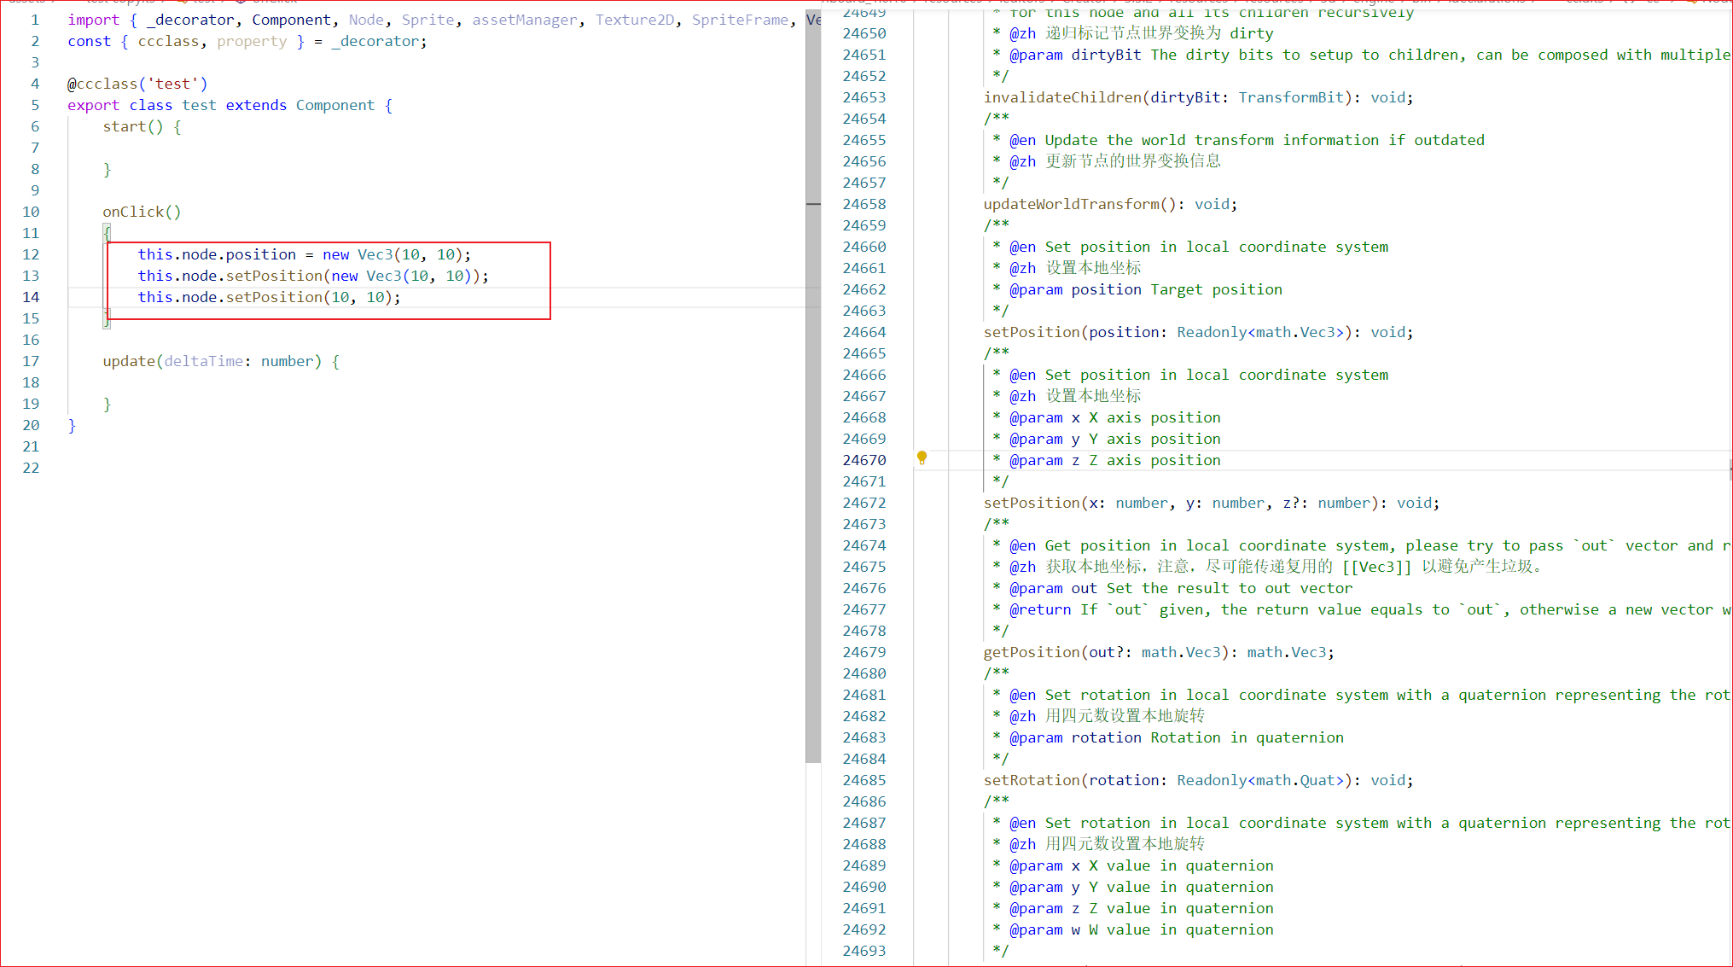Click the Component class name after extends
This screenshot has width=1733, height=967.
coord(334,105)
